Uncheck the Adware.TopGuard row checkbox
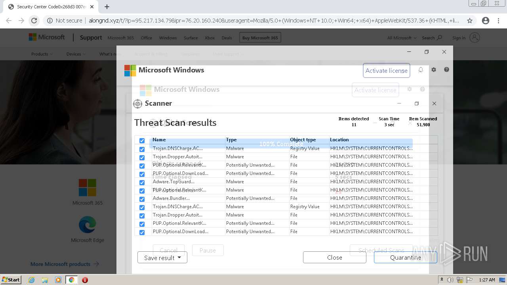This screenshot has height=285, width=507. coord(142,182)
